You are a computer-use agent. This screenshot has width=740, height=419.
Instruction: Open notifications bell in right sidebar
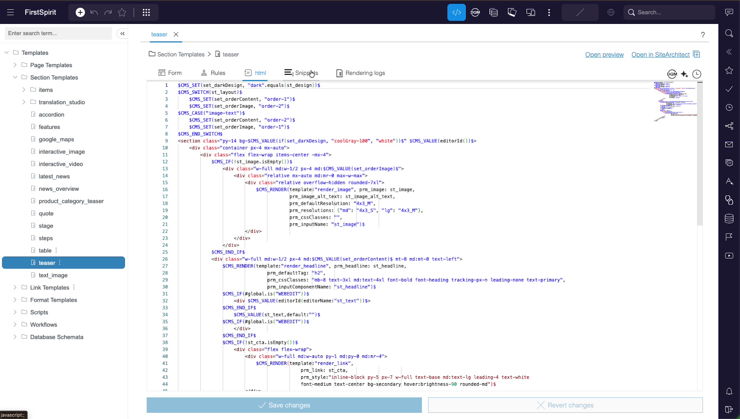pyautogui.click(x=729, y=392)
